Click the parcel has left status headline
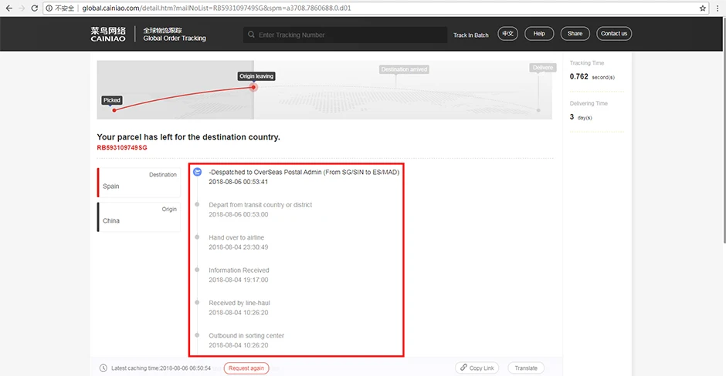The height and width of the screenshot is (376, 726). pyautogui.click(x=188, y=137)
